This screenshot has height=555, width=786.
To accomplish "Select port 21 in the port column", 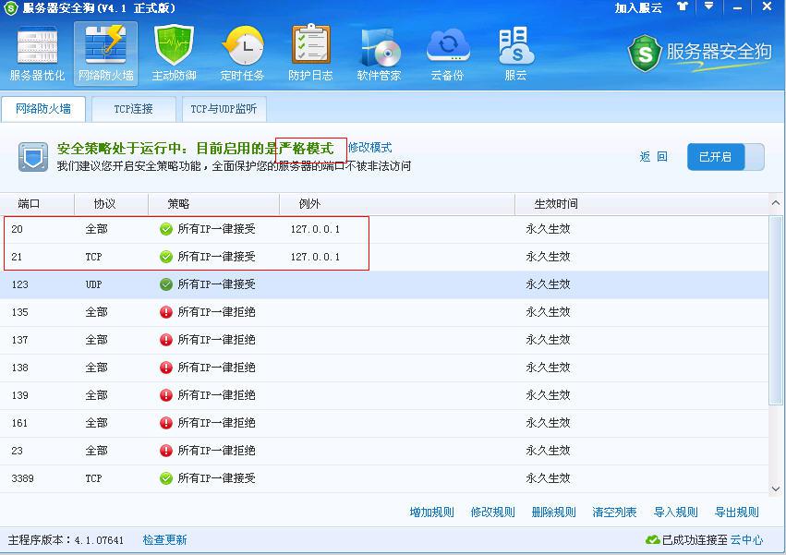I will pyautogui.click(x=17, y=257).
